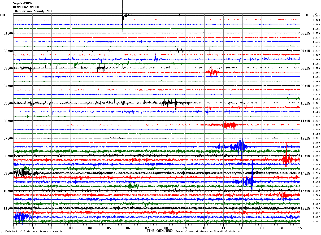Select the 03:00 CDT time label
This screenshot has height=235, width=321.
pos(8,68)
